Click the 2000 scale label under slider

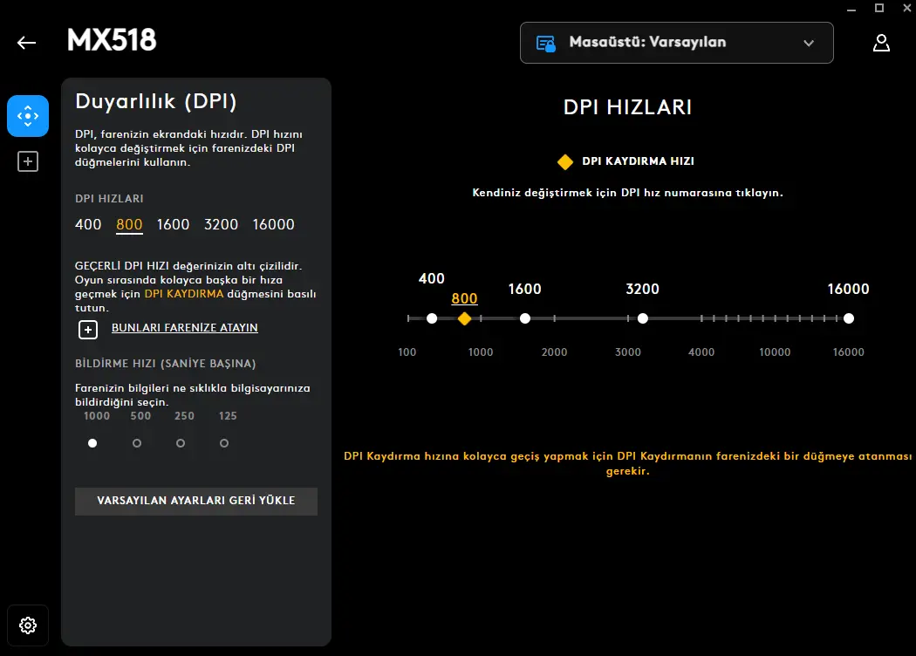(x=554, y=352)
